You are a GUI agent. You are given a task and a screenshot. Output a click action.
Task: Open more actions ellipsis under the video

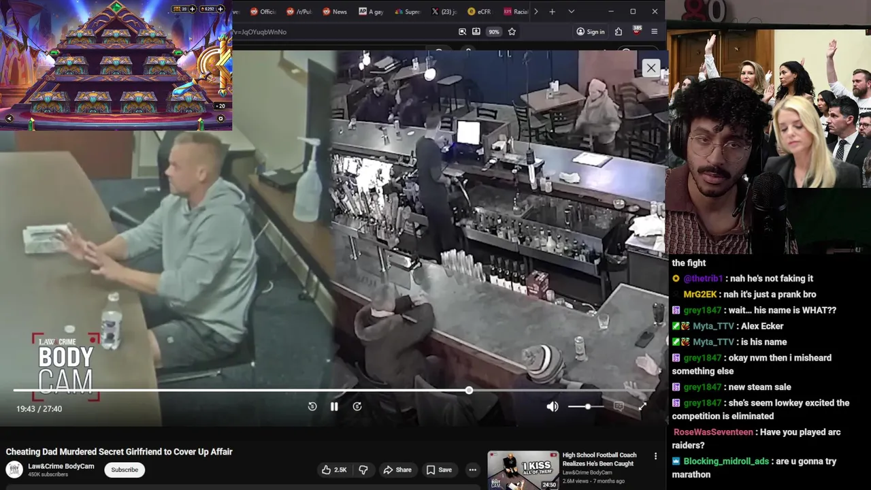pos(472,470)
